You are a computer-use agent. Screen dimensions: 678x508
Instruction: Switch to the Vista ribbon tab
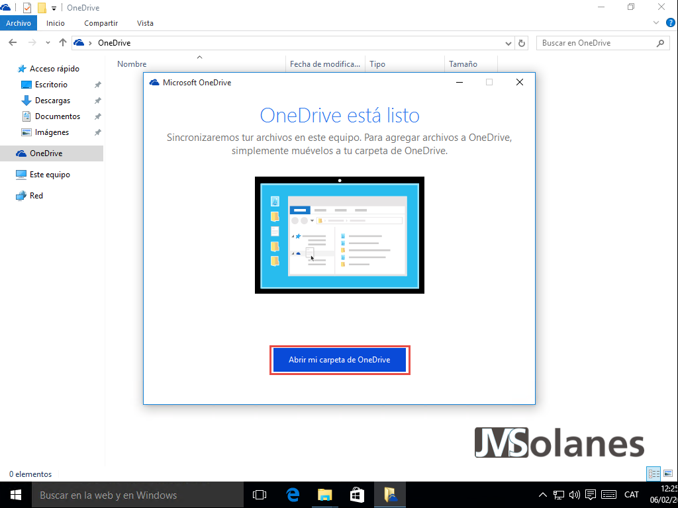click(145, 22)
